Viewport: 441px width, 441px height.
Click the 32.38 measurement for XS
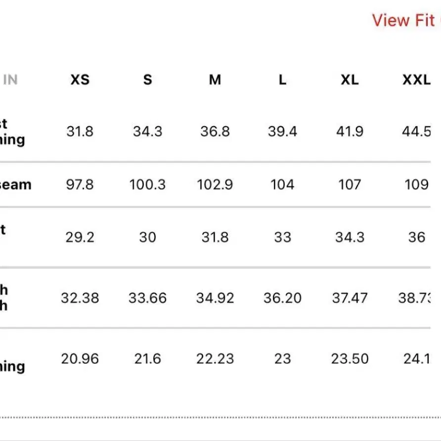tap(80, 298)
